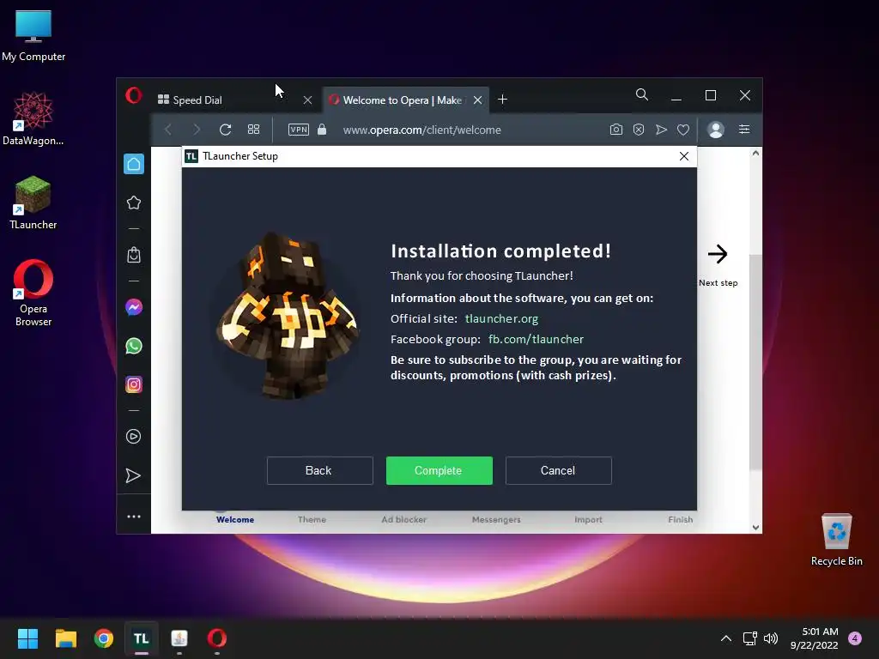Open Shopping bag icon in Opera sidebar
Image resolution: width=879 pixels, height=659 pixels.
tap(133, 255)
